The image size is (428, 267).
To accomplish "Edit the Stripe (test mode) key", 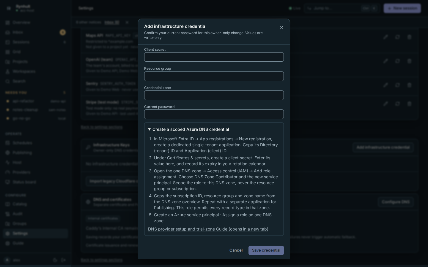I will pos(385,104).
